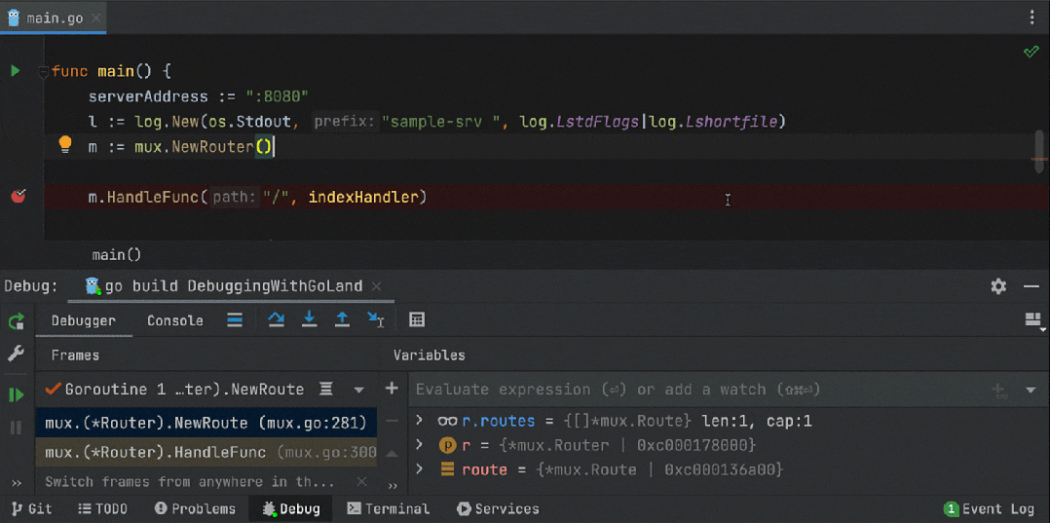The width and height of the screenshot is (1050, 523).
Task: Click the Step Into debug button
Action: point(309,319)
